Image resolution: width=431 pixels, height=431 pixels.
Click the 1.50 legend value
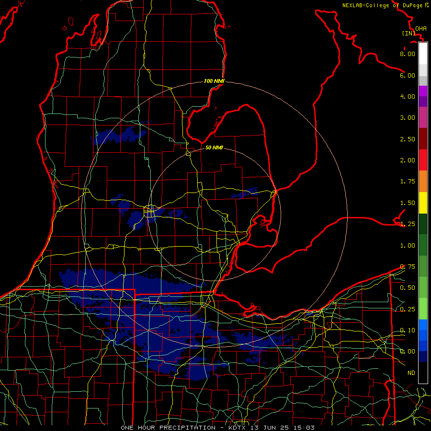408,203
